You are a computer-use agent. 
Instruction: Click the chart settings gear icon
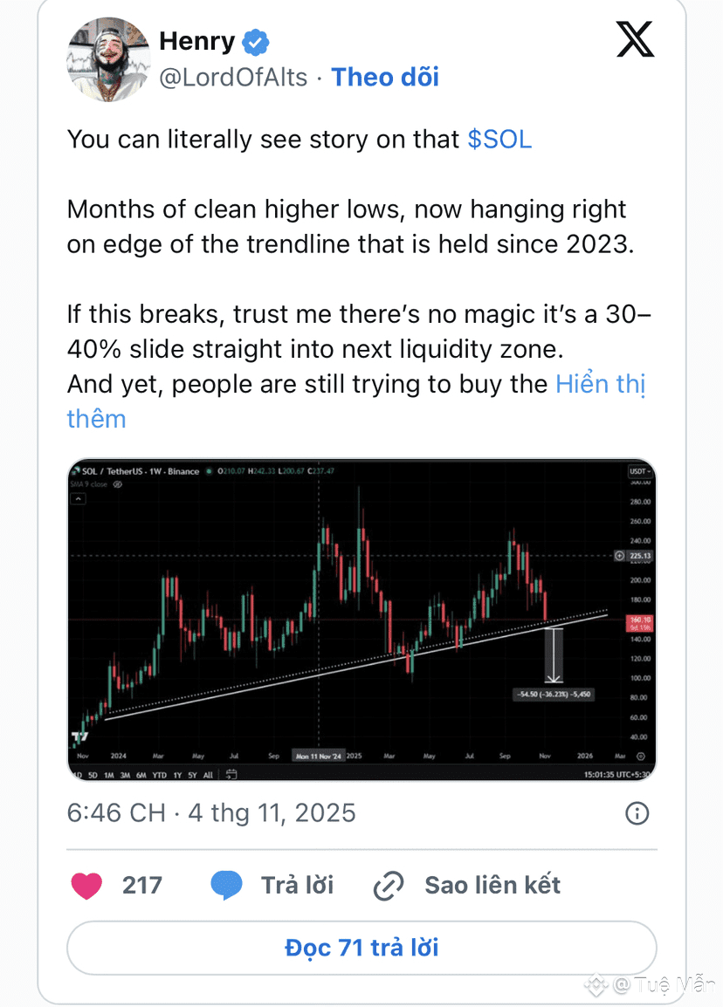tap(640, 756)
